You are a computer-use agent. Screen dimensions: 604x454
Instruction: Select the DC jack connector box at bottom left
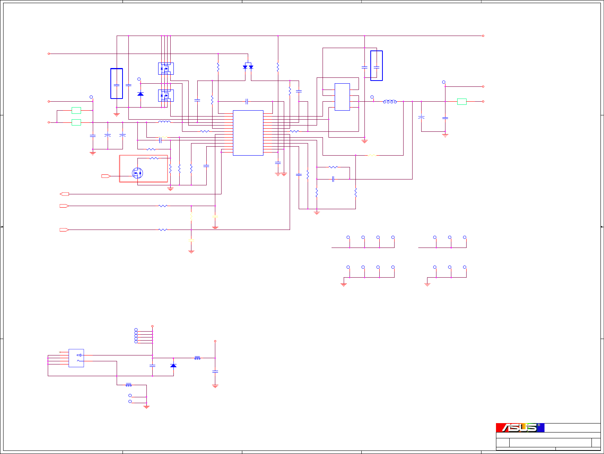(76, 358)
